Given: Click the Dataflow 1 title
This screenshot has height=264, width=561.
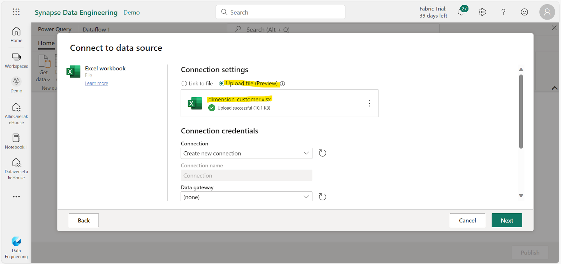Looking at the screenshot, I should pyautogui.click(x=96, y=29).
